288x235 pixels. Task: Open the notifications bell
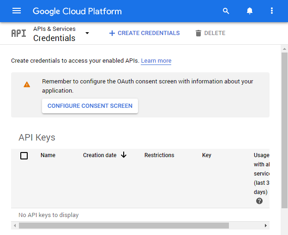click(249, 11)
